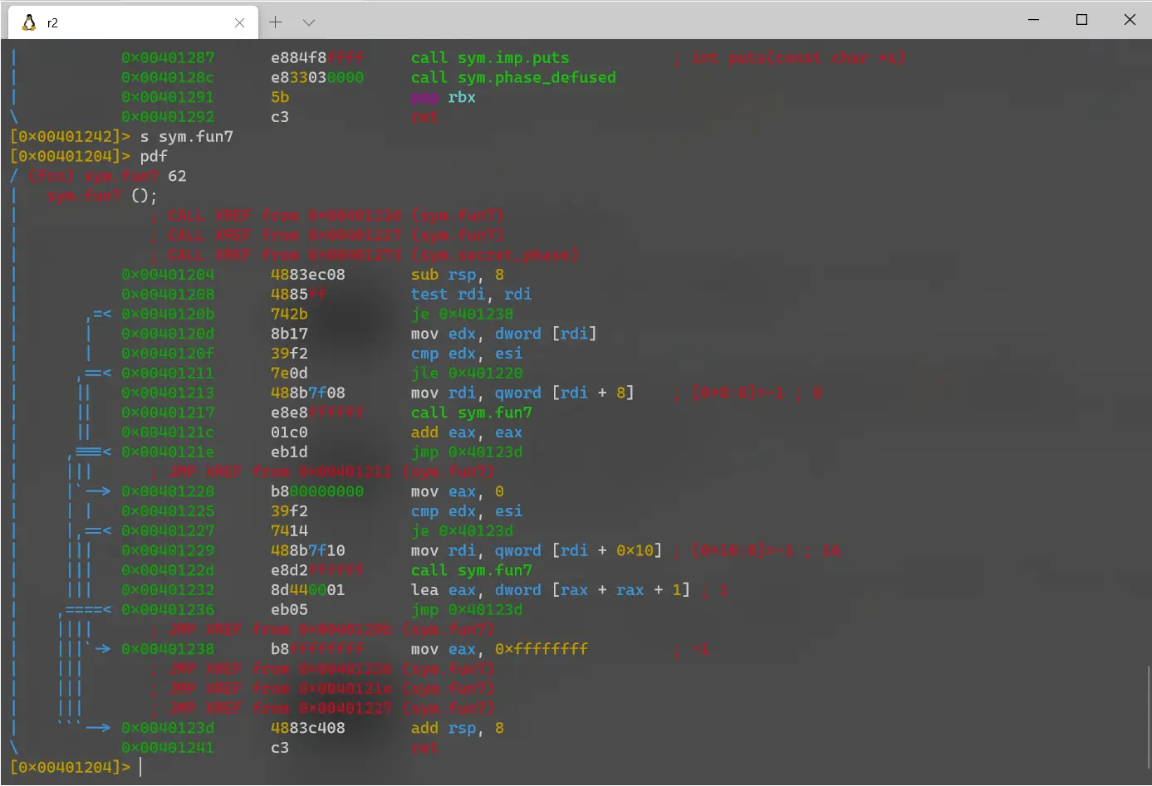Click 'mov rdi, qword [rdi + 0x10]' instruction

[x=537, y=550]
